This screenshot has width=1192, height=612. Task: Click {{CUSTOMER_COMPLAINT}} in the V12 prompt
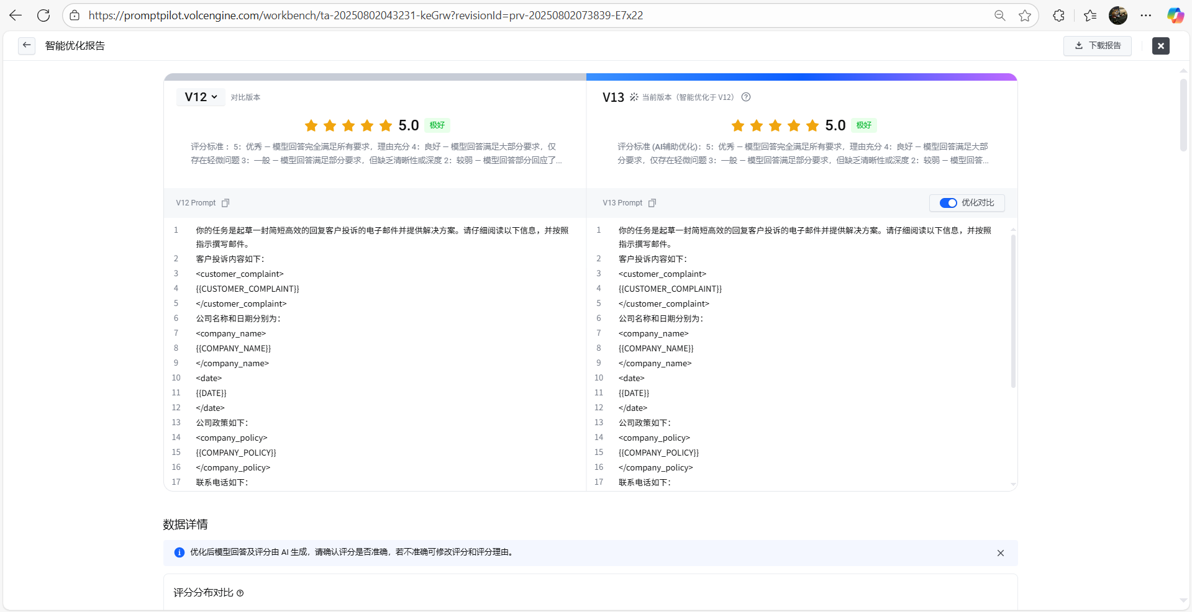coord(247,289)
